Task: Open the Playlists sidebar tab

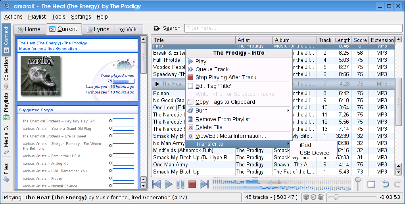Action: point(6,106)
